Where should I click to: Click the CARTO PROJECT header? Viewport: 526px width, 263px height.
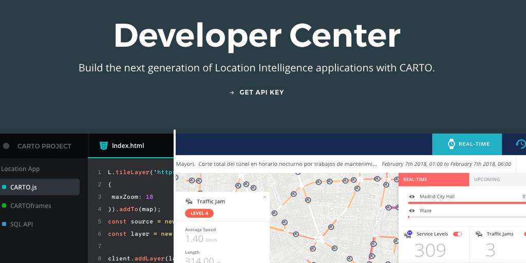(x=44, y=146)
